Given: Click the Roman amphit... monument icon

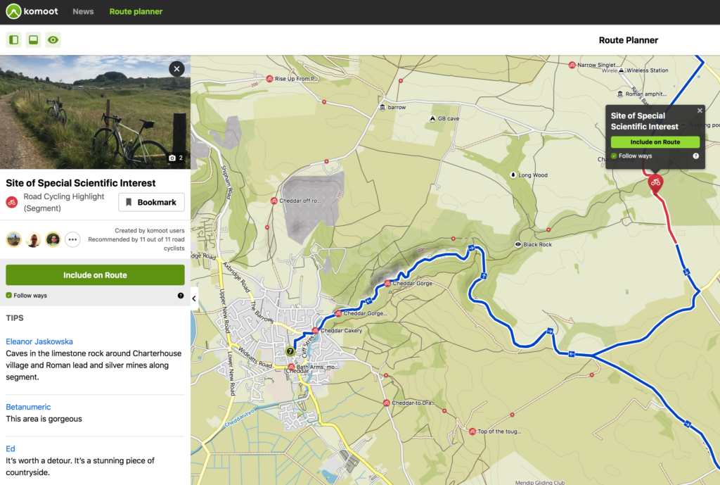Looking at the screenshot, I should (x=620, y=94).
